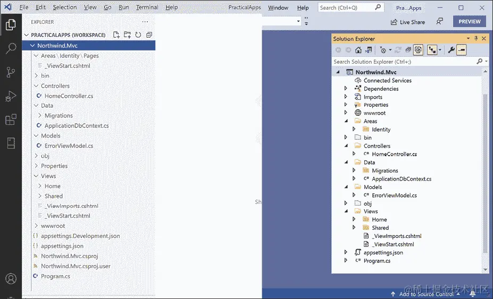
Task: Expand the Imports node in Solution Explorer
Action: pos(346,97)
